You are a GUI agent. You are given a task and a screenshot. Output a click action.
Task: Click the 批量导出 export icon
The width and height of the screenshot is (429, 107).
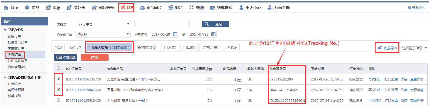click(380, 48)
